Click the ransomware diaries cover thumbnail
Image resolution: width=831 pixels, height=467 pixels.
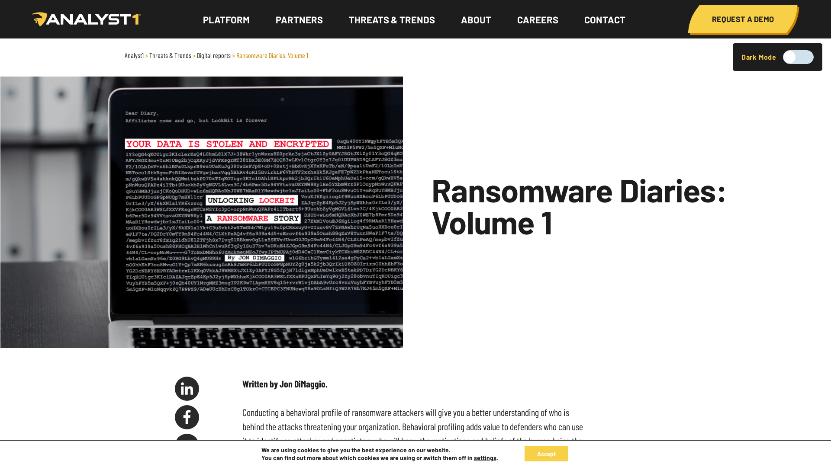coord(201,212)
